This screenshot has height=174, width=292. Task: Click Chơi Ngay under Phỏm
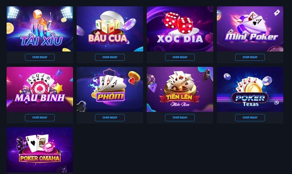110,118
